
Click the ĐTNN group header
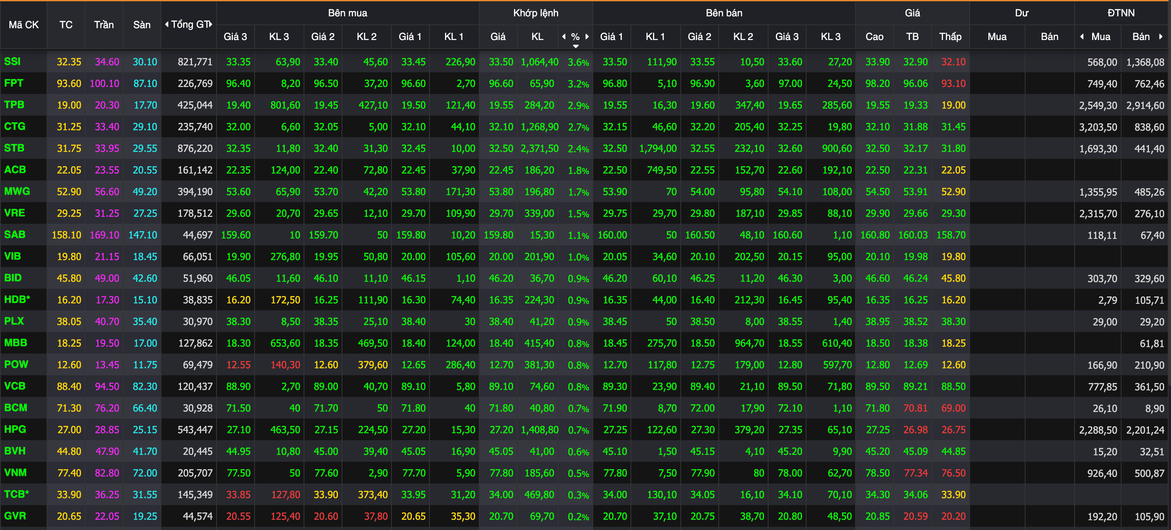1121,13
